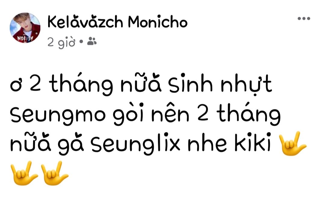The image size is (325, 198).
Task: Click the "ơ" at the post start
Action: click(16, 86)
